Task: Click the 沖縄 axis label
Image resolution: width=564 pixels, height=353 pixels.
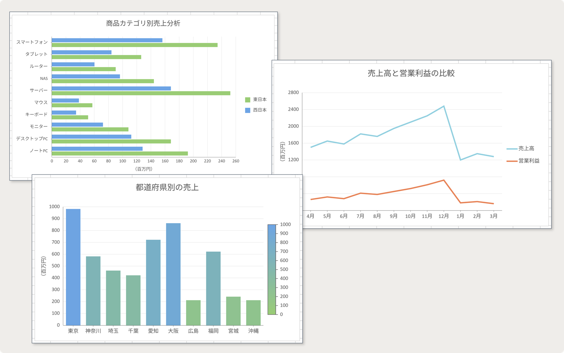Action: click(253, 331)
